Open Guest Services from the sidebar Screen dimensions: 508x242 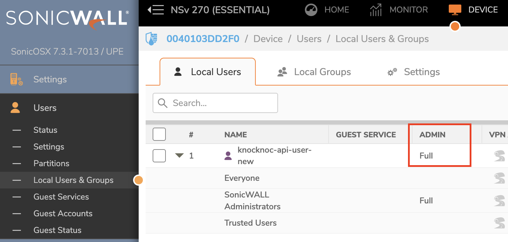coord(61,196)
